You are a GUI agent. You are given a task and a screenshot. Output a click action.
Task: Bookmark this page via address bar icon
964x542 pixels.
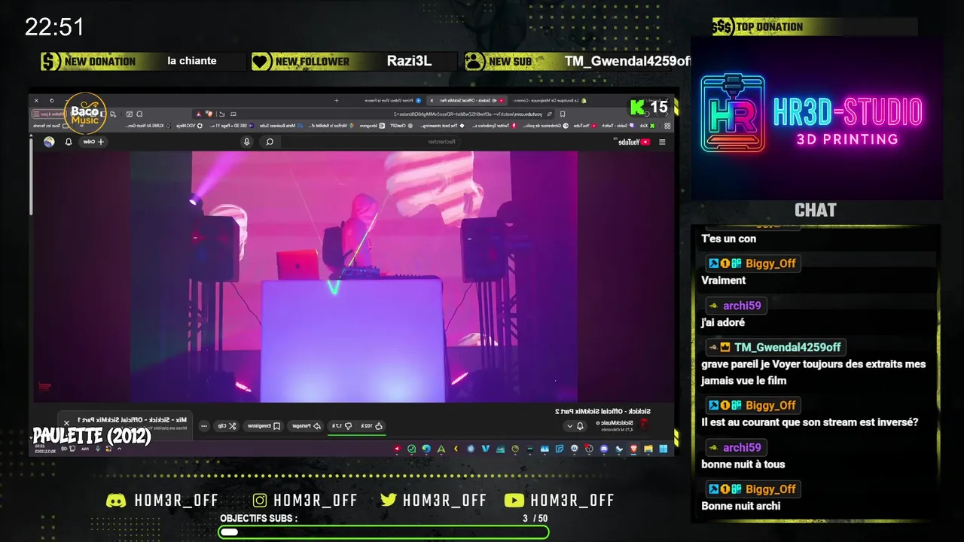pyautogui.click(x=562, y=114)
